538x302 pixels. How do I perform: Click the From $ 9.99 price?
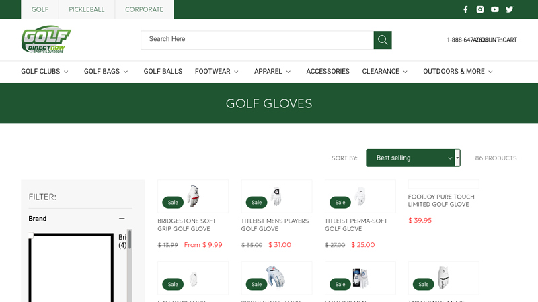tap(203, 245)
